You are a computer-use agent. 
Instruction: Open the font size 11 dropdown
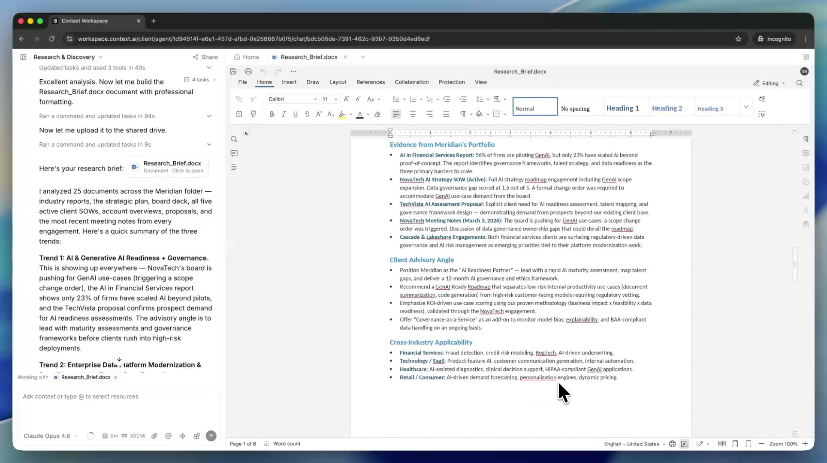point(336,99)
